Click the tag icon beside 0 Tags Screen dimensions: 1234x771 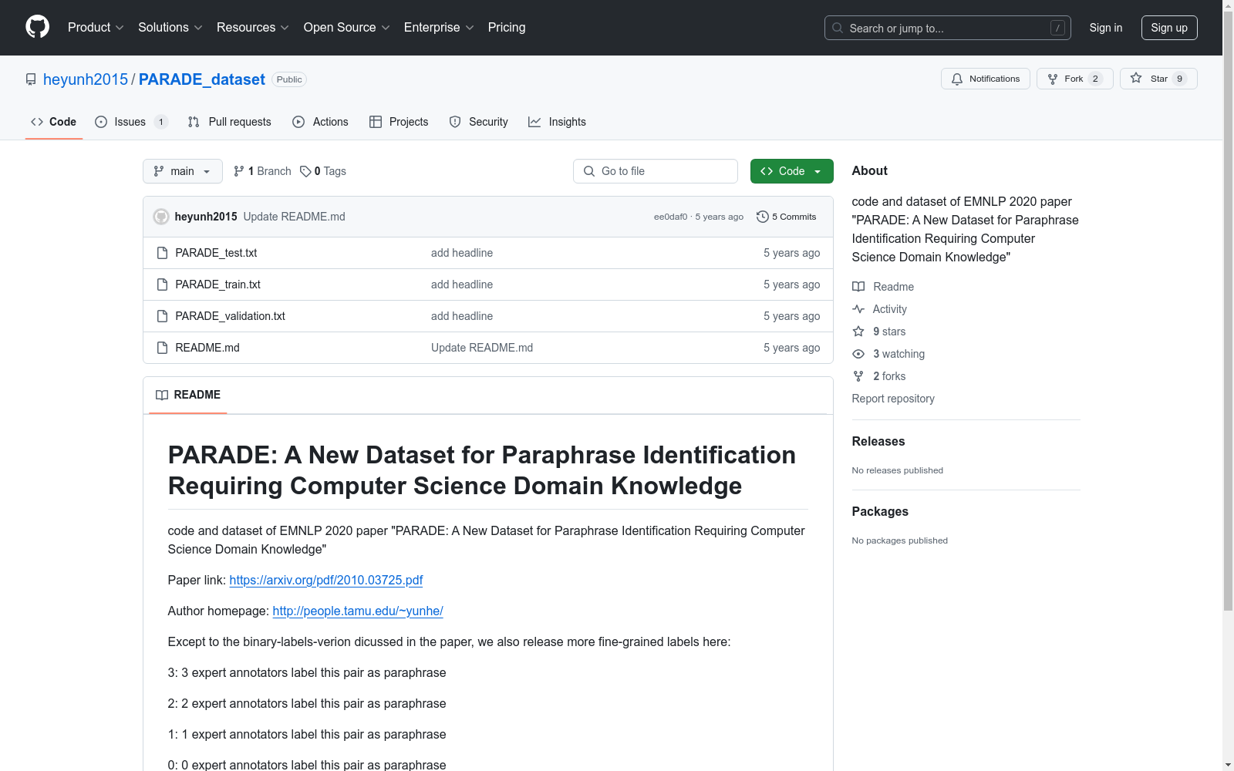(305, 171)
